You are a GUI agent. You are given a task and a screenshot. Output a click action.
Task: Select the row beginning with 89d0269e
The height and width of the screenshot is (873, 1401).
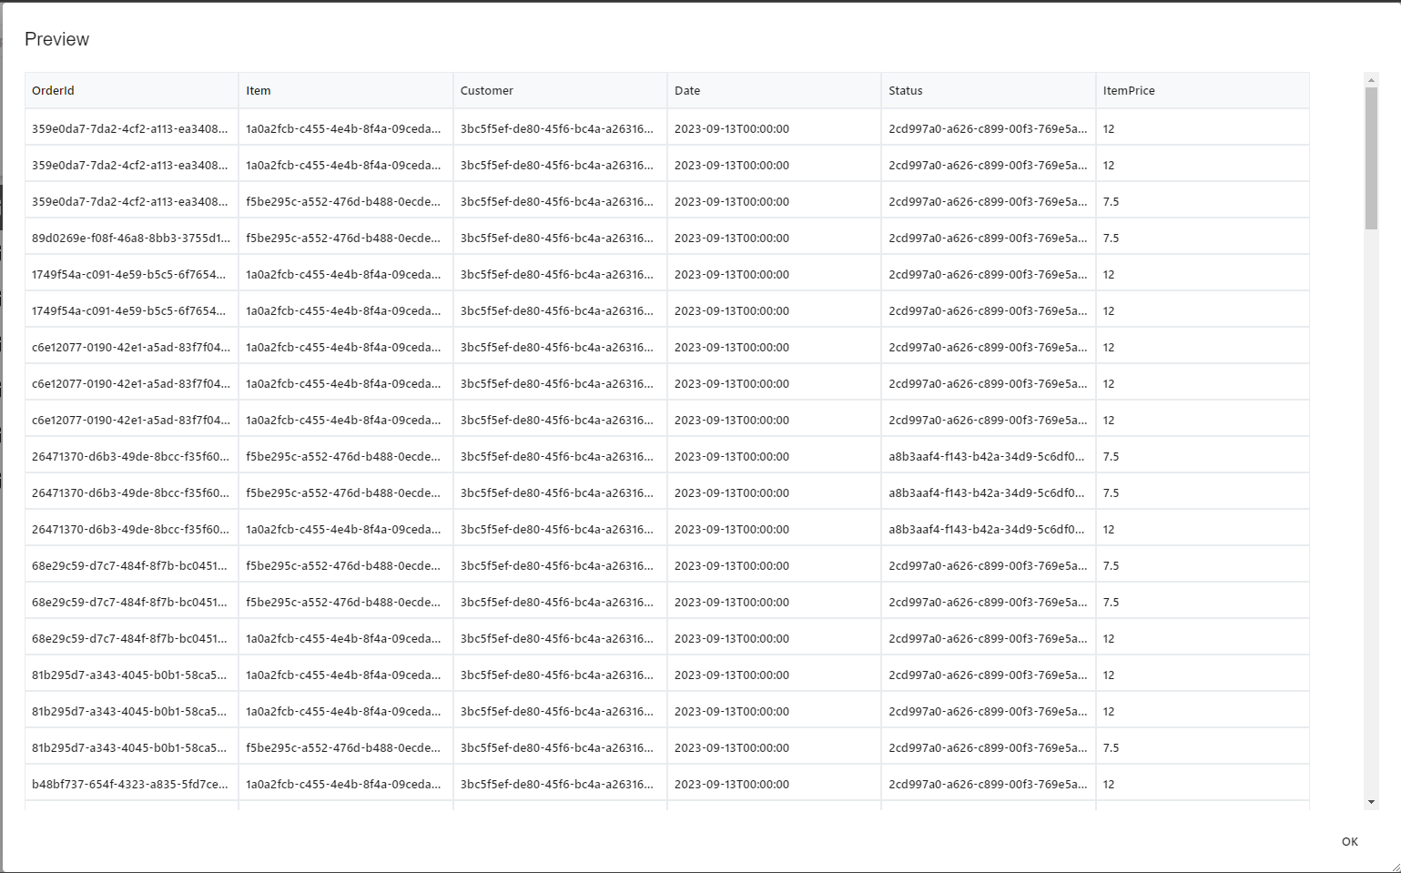click(131, 237)
